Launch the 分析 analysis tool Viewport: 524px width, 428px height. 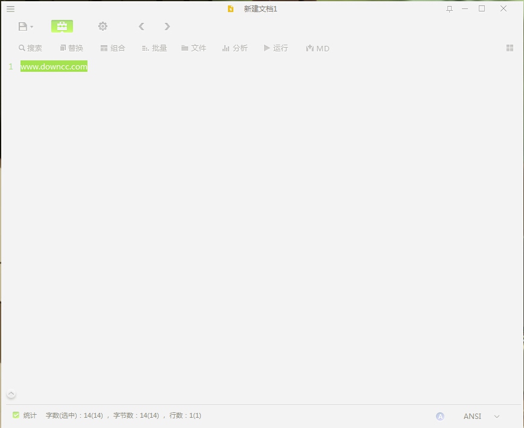point(235,48)
